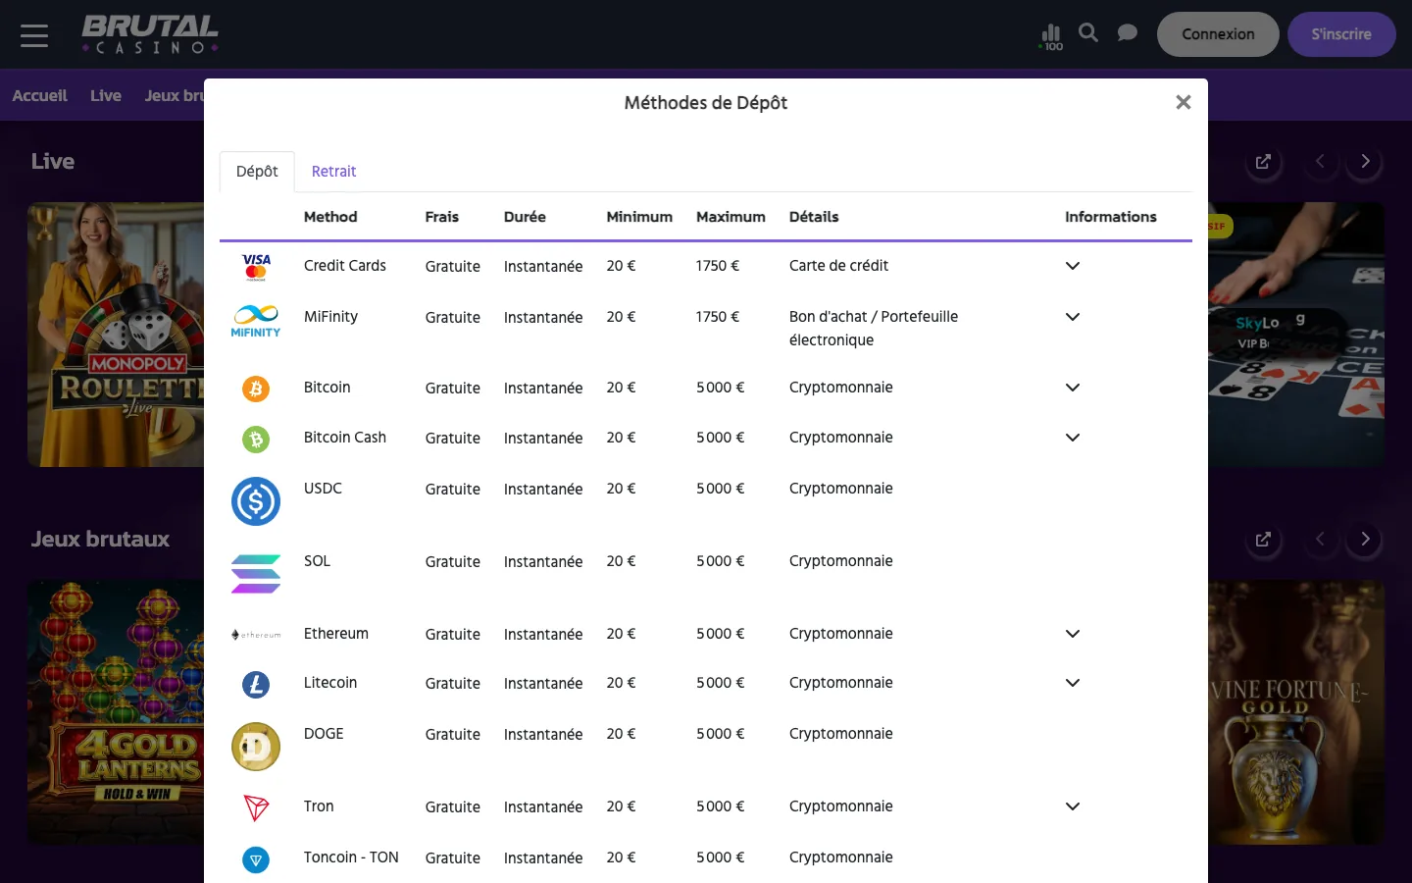
Task: Click the MiFinity logo icon
Action: tap(256, 321)
